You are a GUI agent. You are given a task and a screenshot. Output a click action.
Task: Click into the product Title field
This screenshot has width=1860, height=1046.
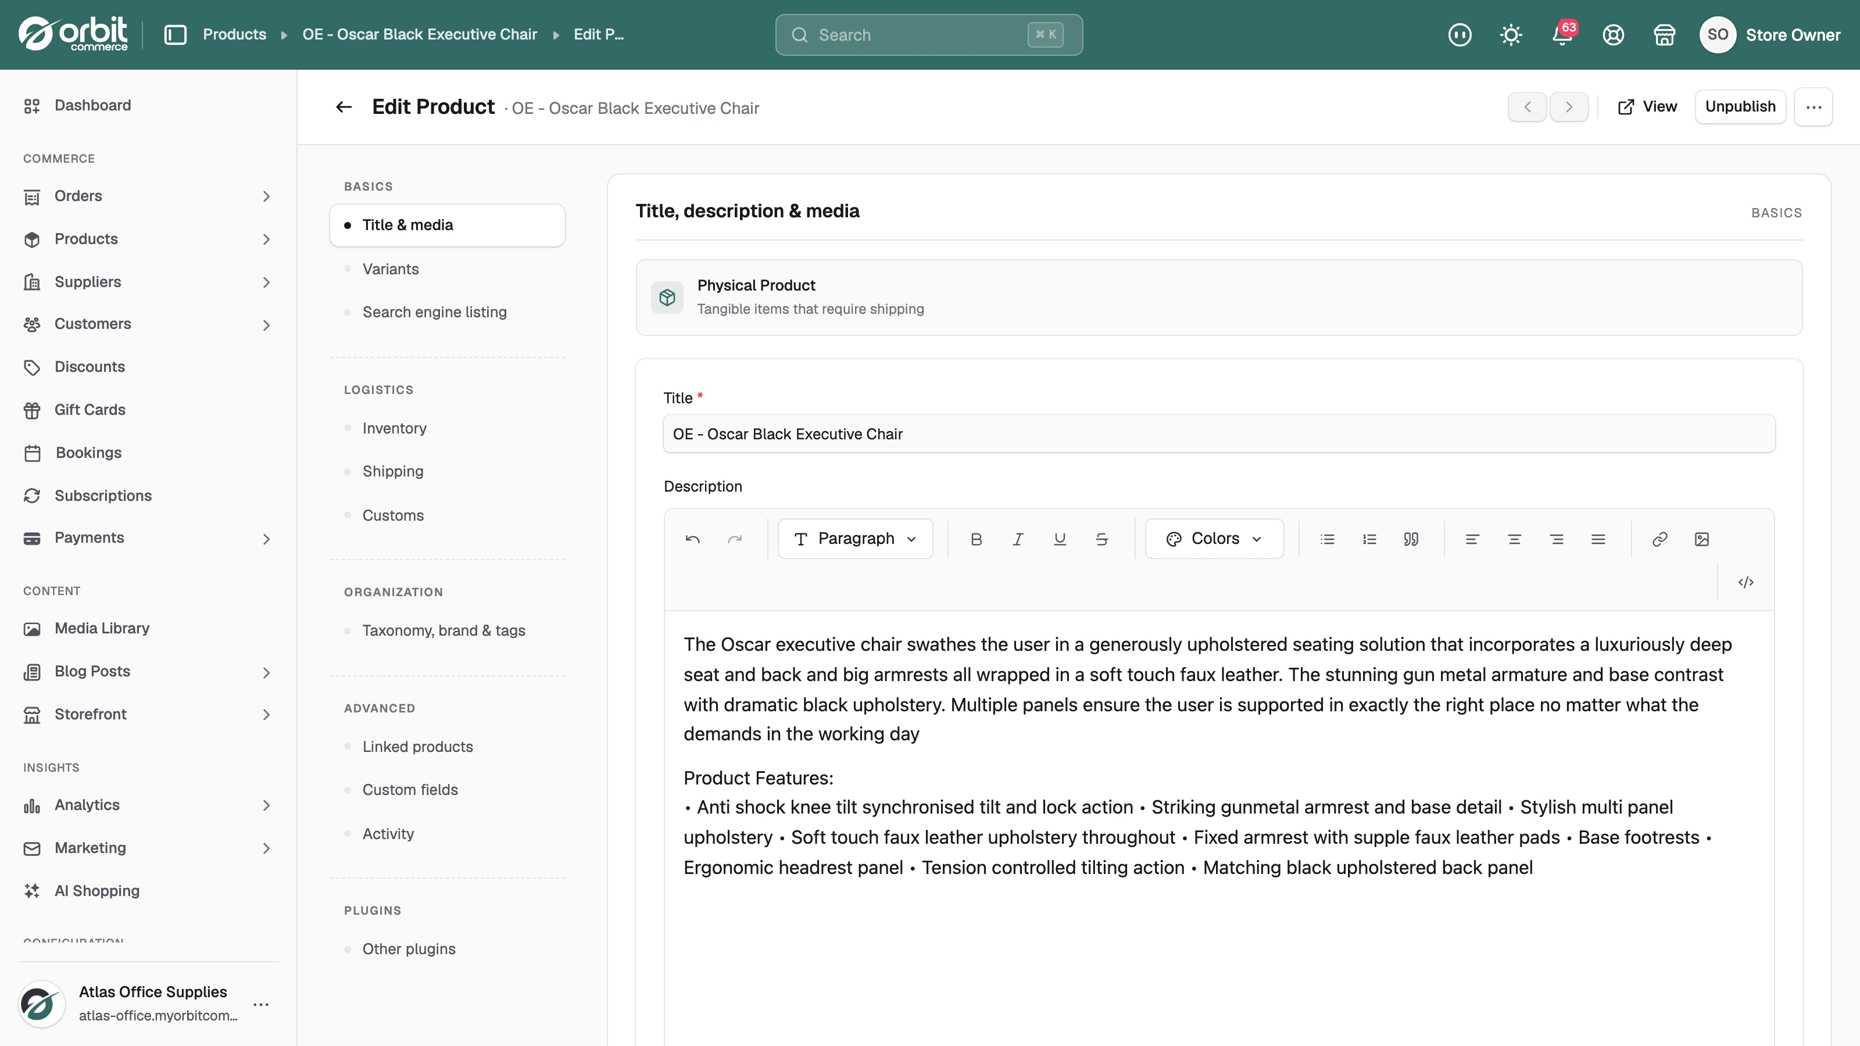[x=1219, y=434]
